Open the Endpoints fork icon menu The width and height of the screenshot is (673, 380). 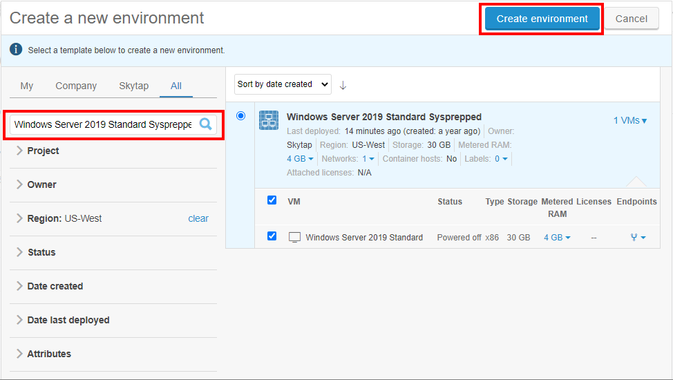(638, 237)
